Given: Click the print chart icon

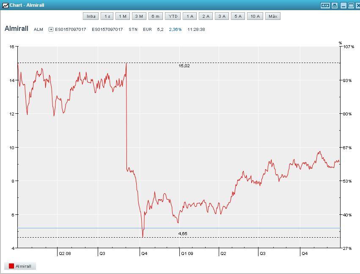Looking at the screenshot, I should pos(335,5).
